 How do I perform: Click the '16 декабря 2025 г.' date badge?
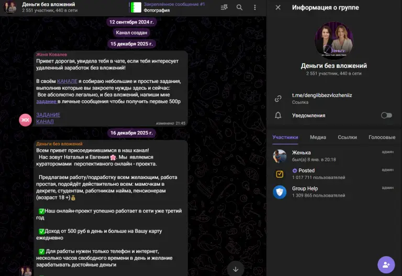[x=131, y=133]
